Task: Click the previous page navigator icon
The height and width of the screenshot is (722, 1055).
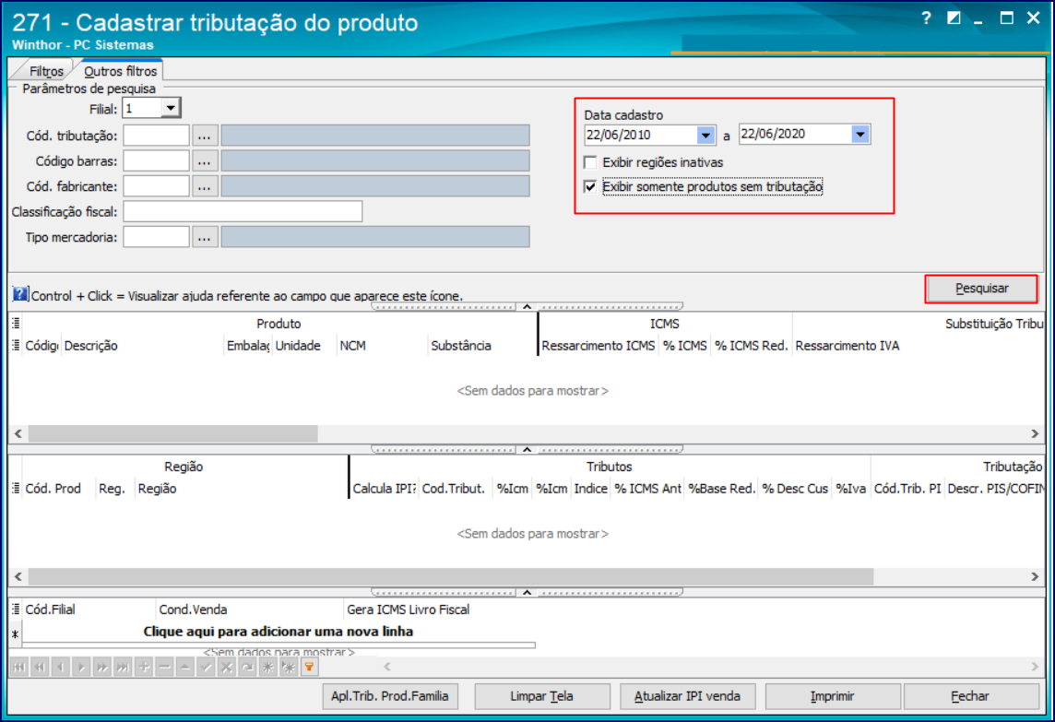Action: (40, 668)
